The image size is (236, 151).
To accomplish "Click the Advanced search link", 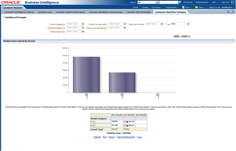I will (x=188, y=2).
